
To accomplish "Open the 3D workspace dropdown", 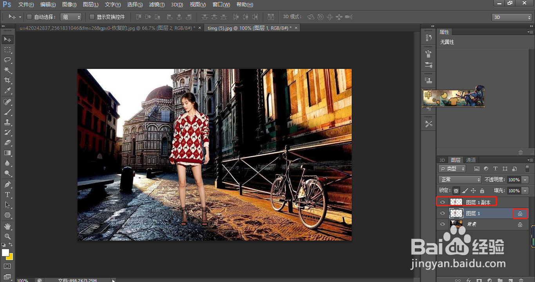I will (x=512, y=17).
